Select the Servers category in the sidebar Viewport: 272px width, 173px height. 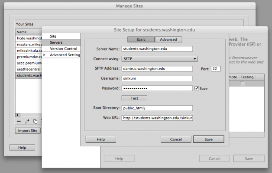coord(61,42)
